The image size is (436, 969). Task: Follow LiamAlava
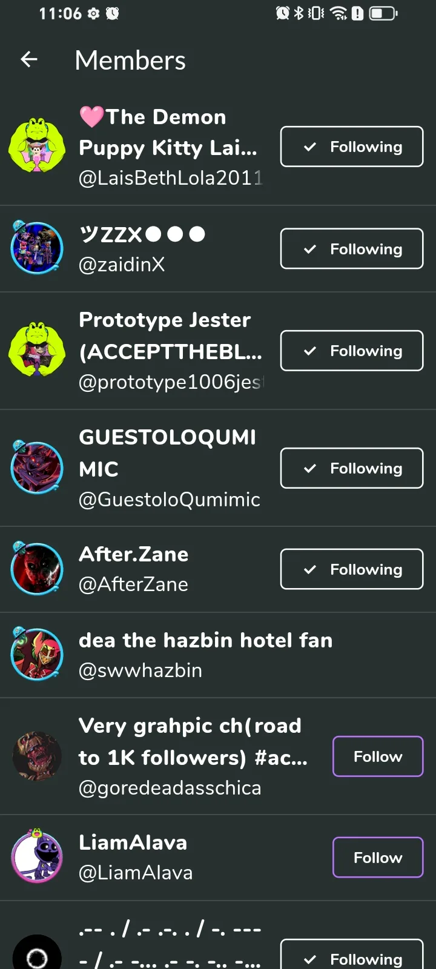tap(378, 857)
